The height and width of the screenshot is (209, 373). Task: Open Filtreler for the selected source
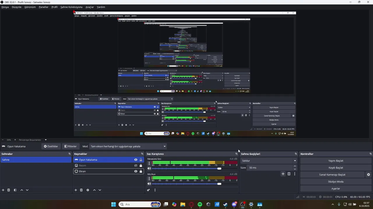coord(71,146)
